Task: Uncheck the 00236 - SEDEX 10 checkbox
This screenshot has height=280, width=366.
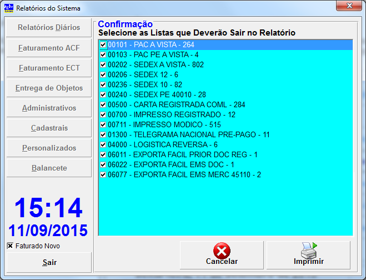Action: [x=103, y=84]
